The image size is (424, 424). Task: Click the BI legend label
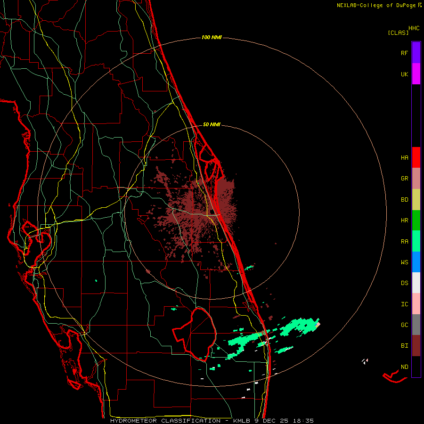404,346
